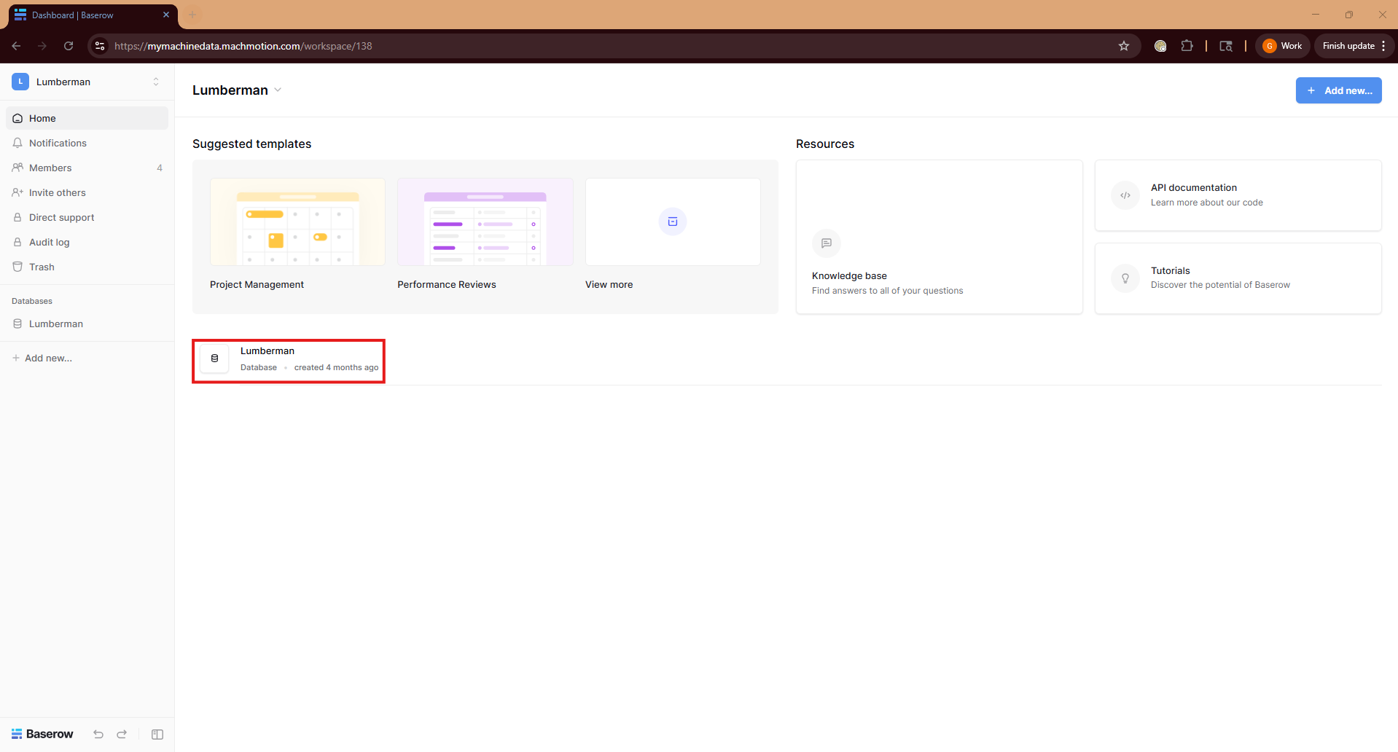Open Notifications in sidebar
This screenshot has width=1398, height=752.
coord(87,143)
